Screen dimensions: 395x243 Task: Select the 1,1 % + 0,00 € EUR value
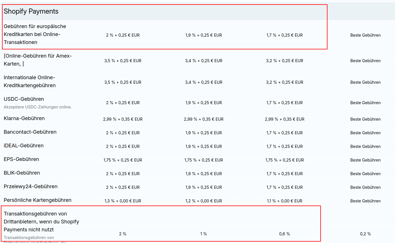coord(284,201)
